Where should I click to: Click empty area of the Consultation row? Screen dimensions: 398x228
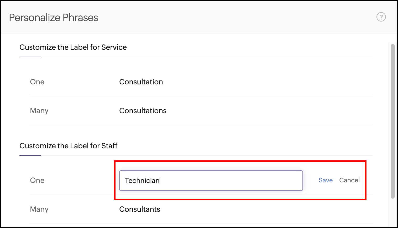click(263, 82)
